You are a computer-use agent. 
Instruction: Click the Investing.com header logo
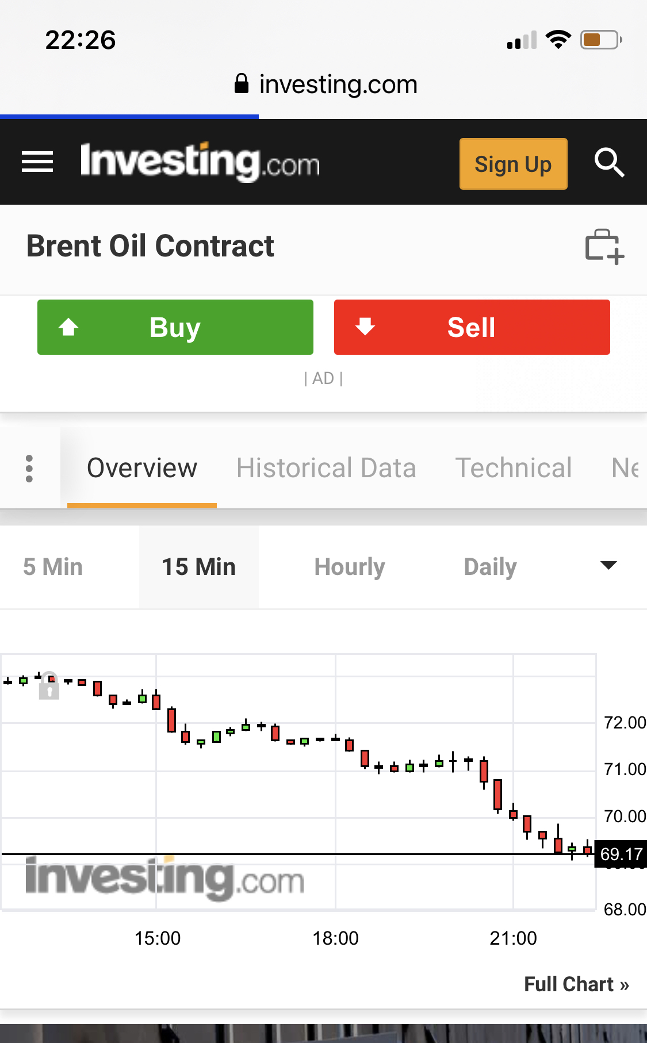coord(200,163)
